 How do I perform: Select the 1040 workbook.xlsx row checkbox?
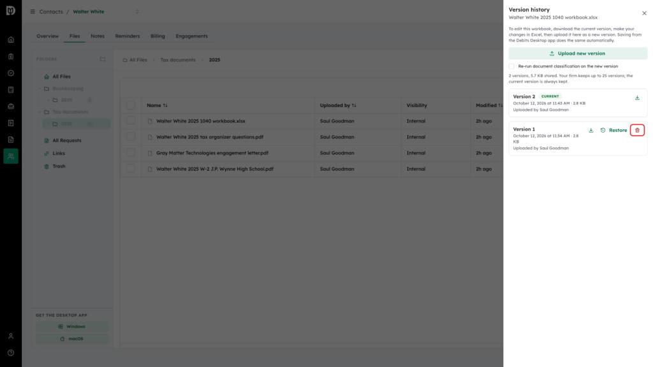pyautogui.click(x=131, y=120)
